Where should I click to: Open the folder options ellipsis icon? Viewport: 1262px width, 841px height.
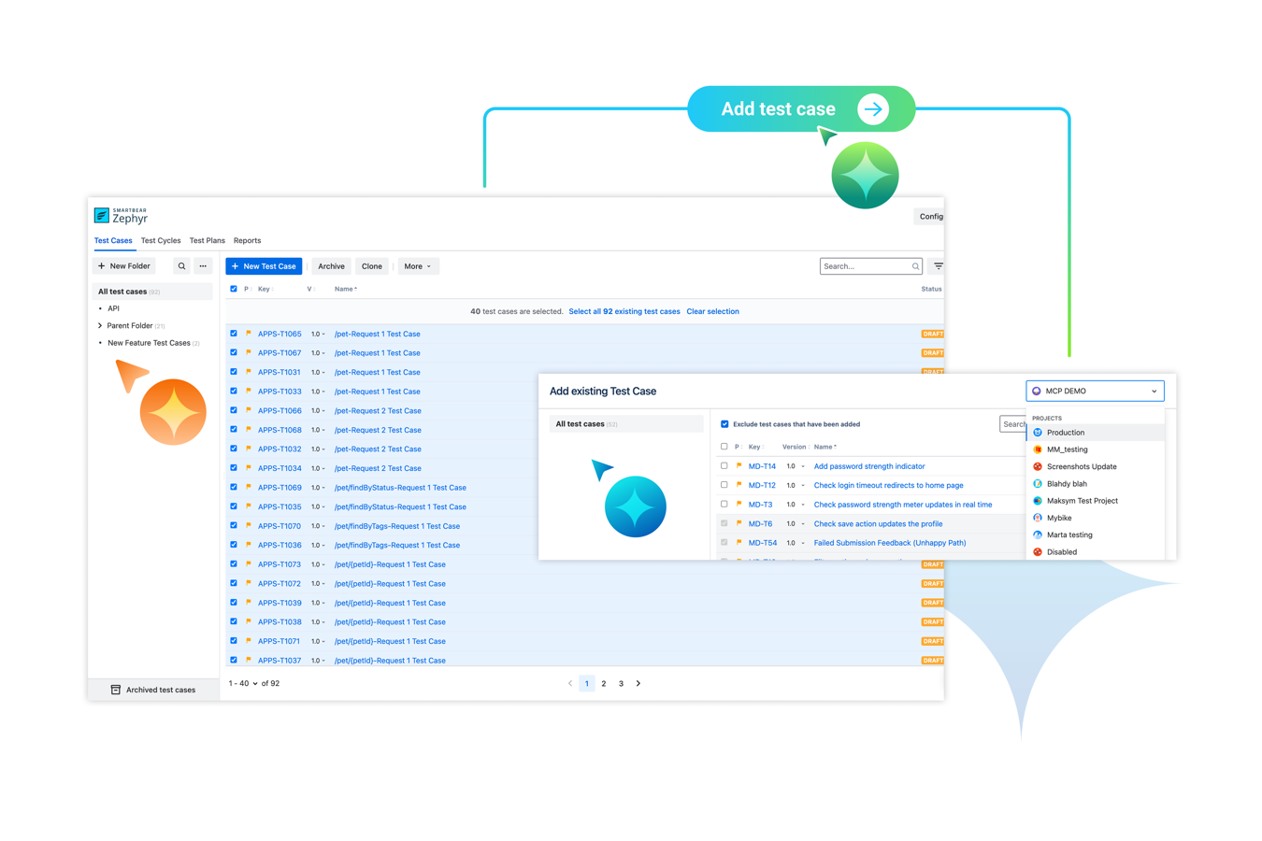[x=203, y=266]
